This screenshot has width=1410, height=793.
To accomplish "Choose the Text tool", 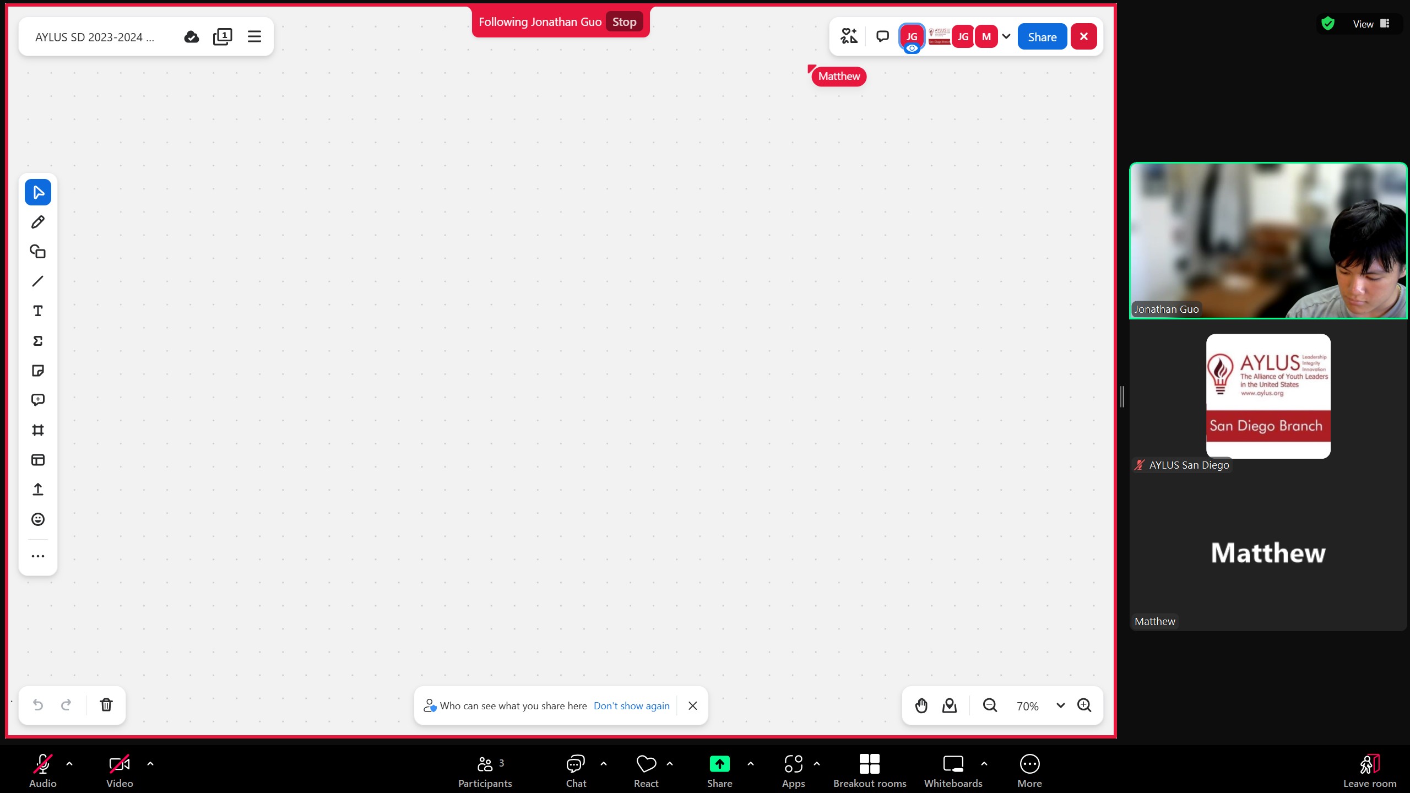I will 37,311.
